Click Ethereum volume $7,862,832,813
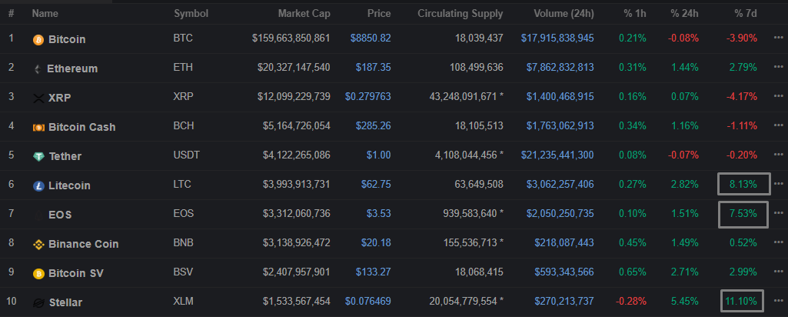 (x=560, y=67)
